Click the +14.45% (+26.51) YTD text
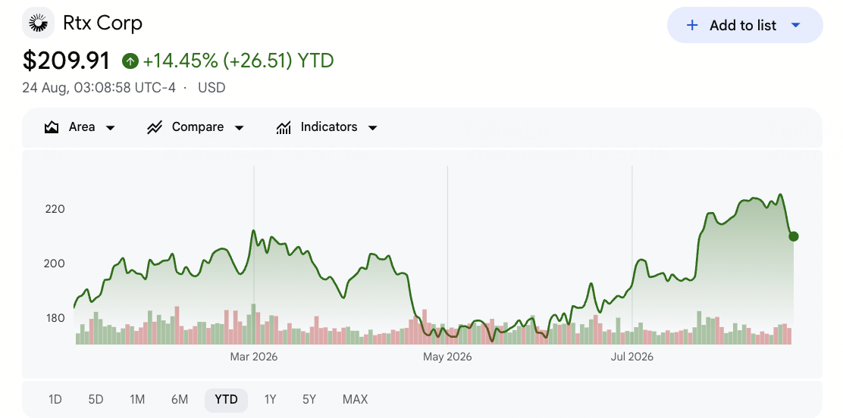 238,61
